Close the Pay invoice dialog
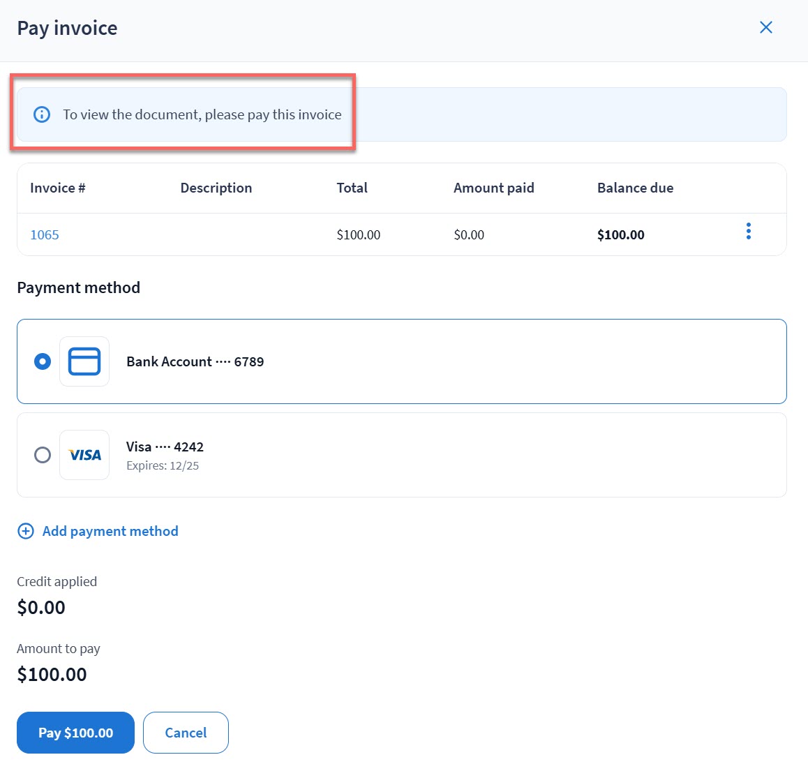 coord(765,27)
